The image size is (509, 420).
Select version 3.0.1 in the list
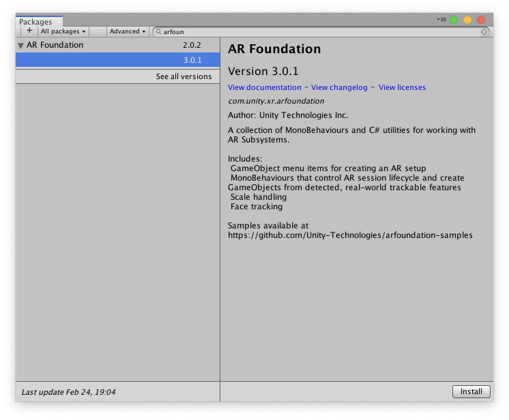coord(117,60)
